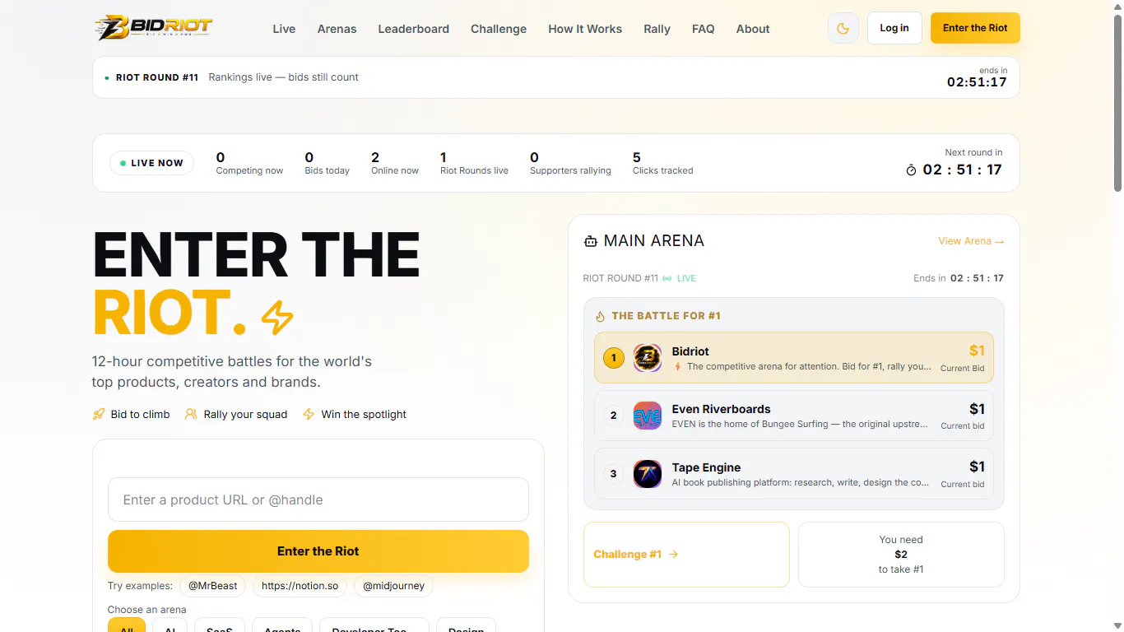This screenshot has width=1124, height=632.
Task: Click the person icon beside Rally your squad
Action: (x=191, y=414)
